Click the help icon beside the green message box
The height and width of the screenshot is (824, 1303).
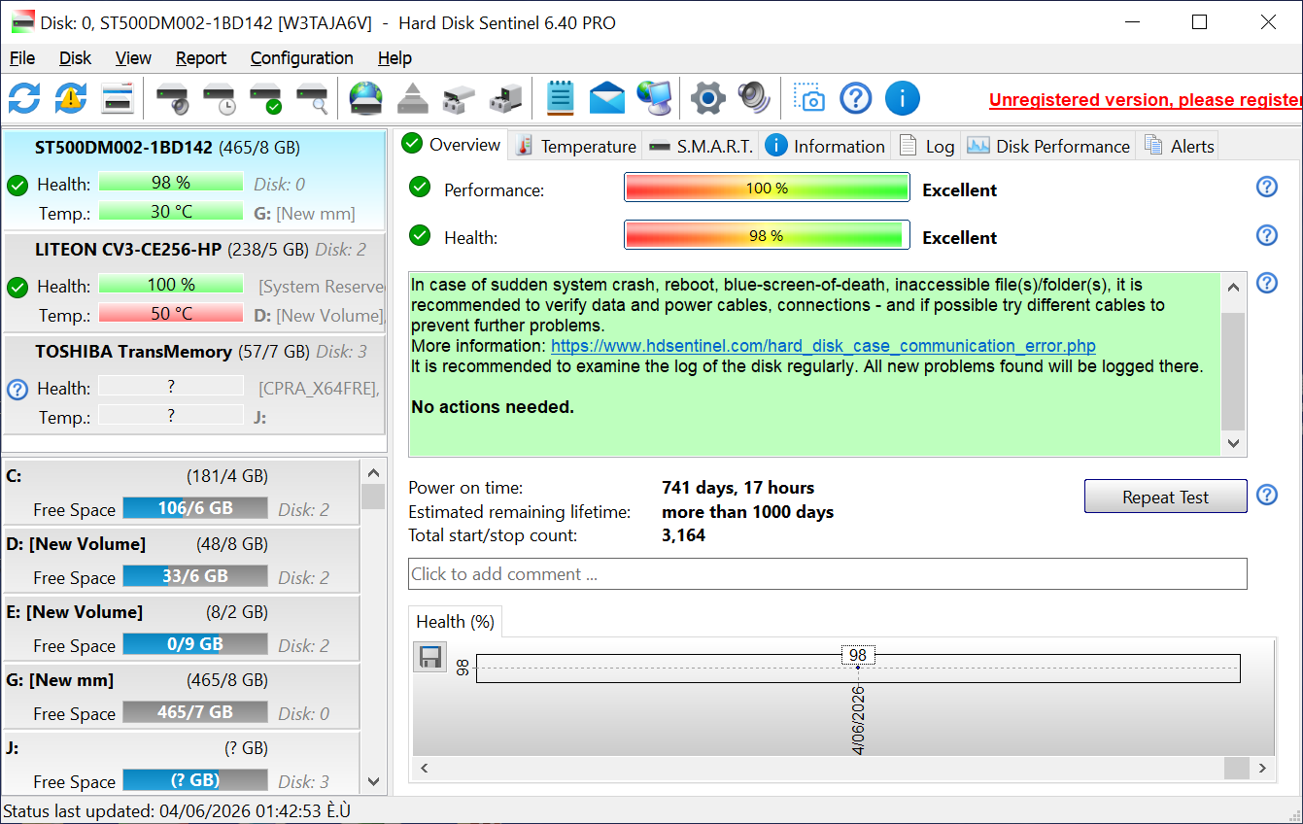[x=1267, y=283]
